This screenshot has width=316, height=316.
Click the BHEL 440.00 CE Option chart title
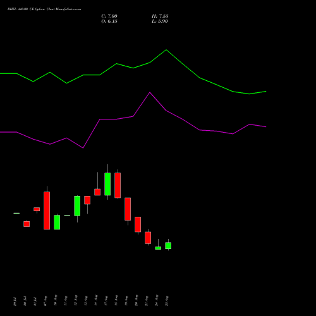[x=44, y=9]
